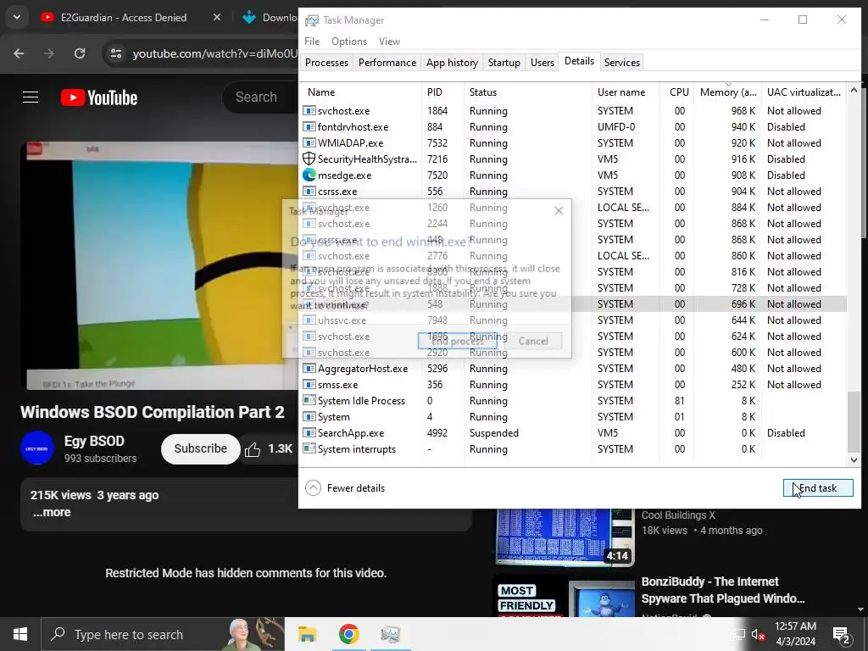Click the taskbar clock 12:57 AM
Image resolution: width=868 pixels, height=651 pixels.
pos(795,626)
